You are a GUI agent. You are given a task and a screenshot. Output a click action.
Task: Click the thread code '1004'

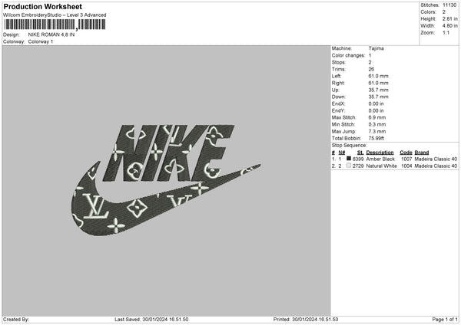pyautogui.click(x=406, y=166)
